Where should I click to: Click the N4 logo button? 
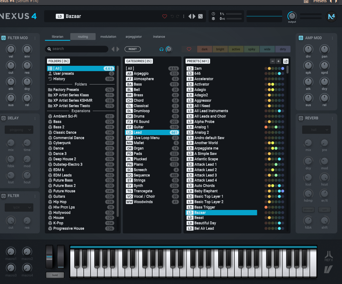[331, 17]
